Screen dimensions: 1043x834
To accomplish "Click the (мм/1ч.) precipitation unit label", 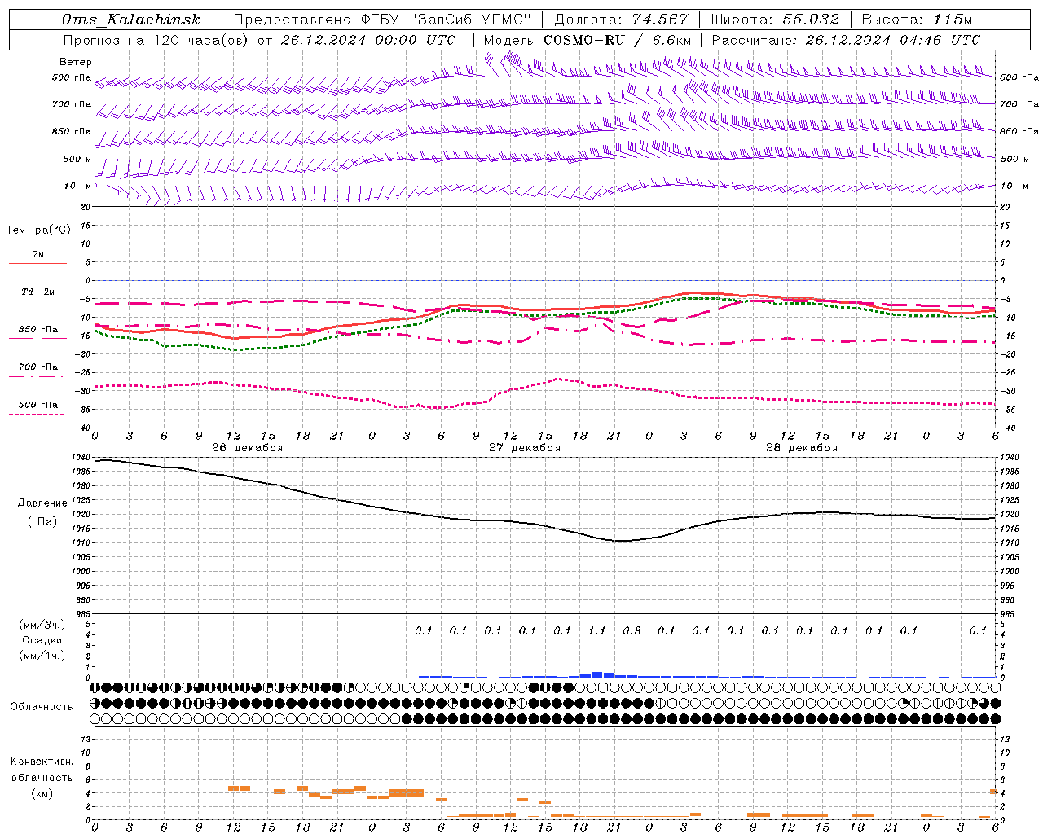I will 42,656.
